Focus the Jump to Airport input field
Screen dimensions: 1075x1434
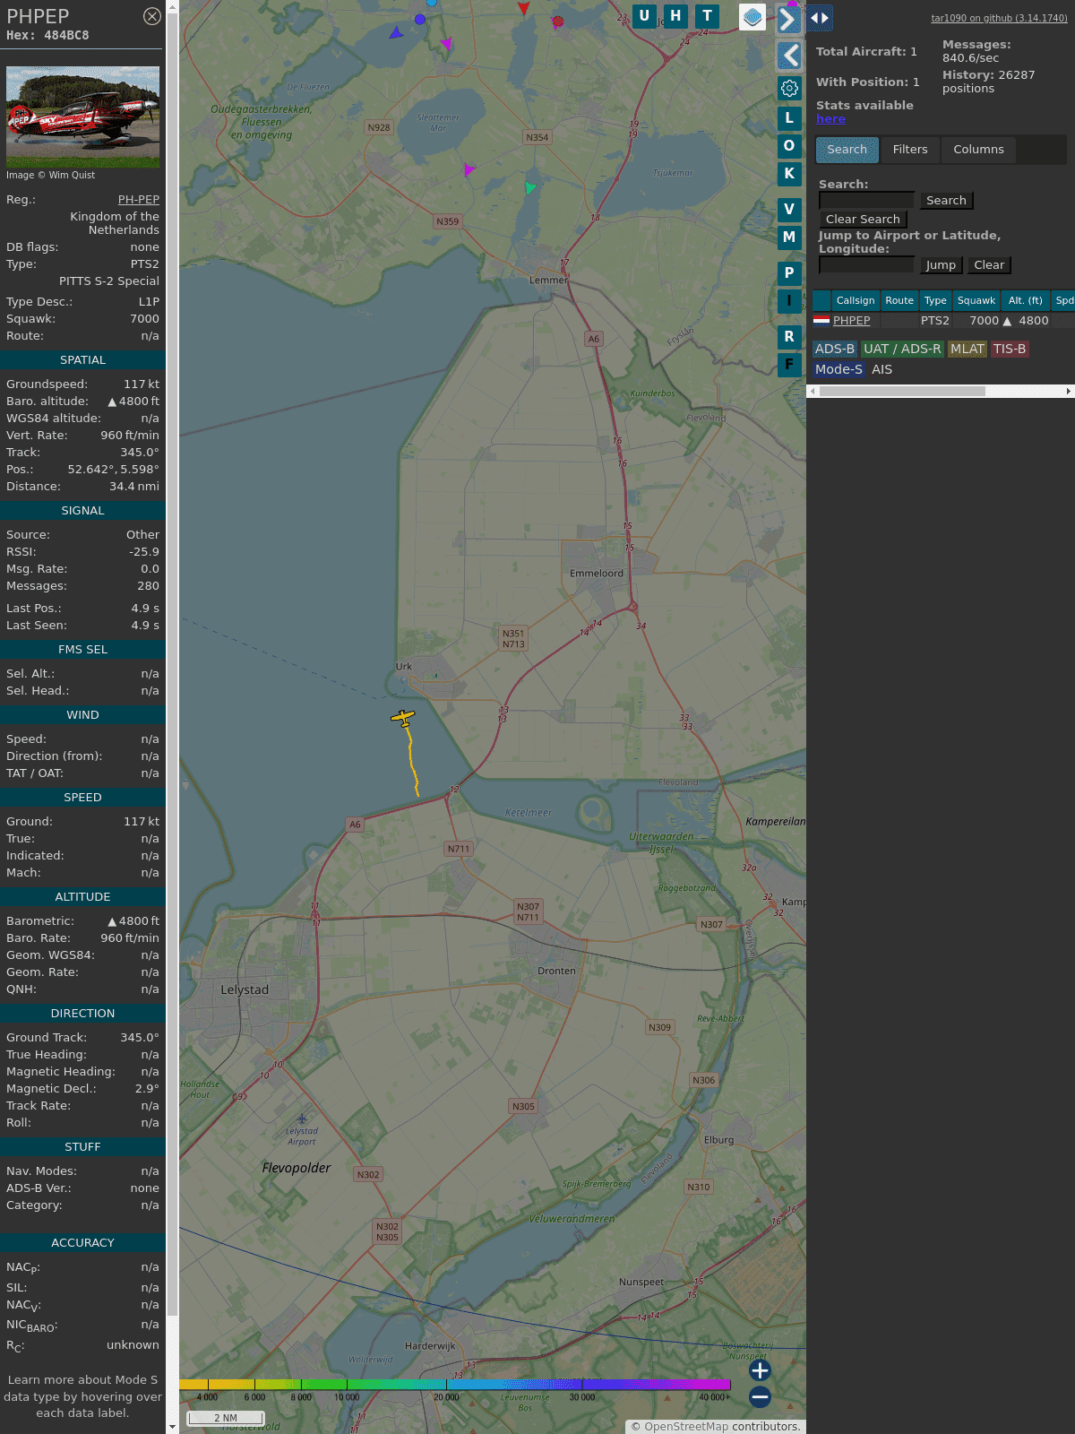pyautogui.click(x=866, y=264)
